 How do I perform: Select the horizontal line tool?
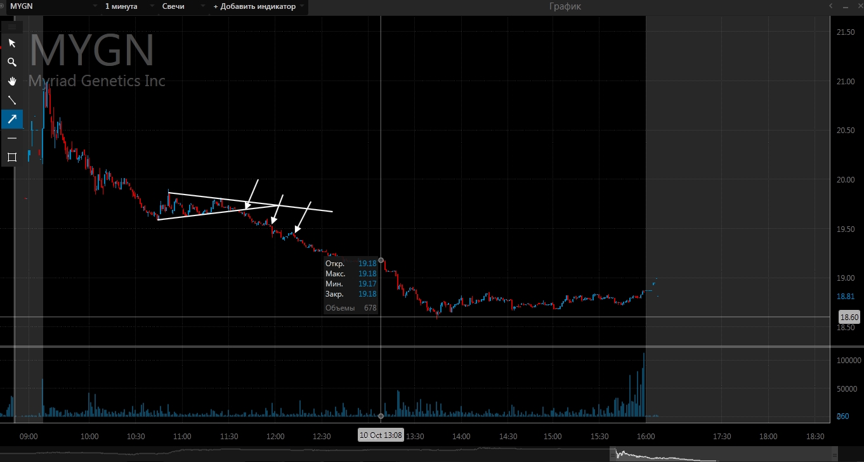12,138
